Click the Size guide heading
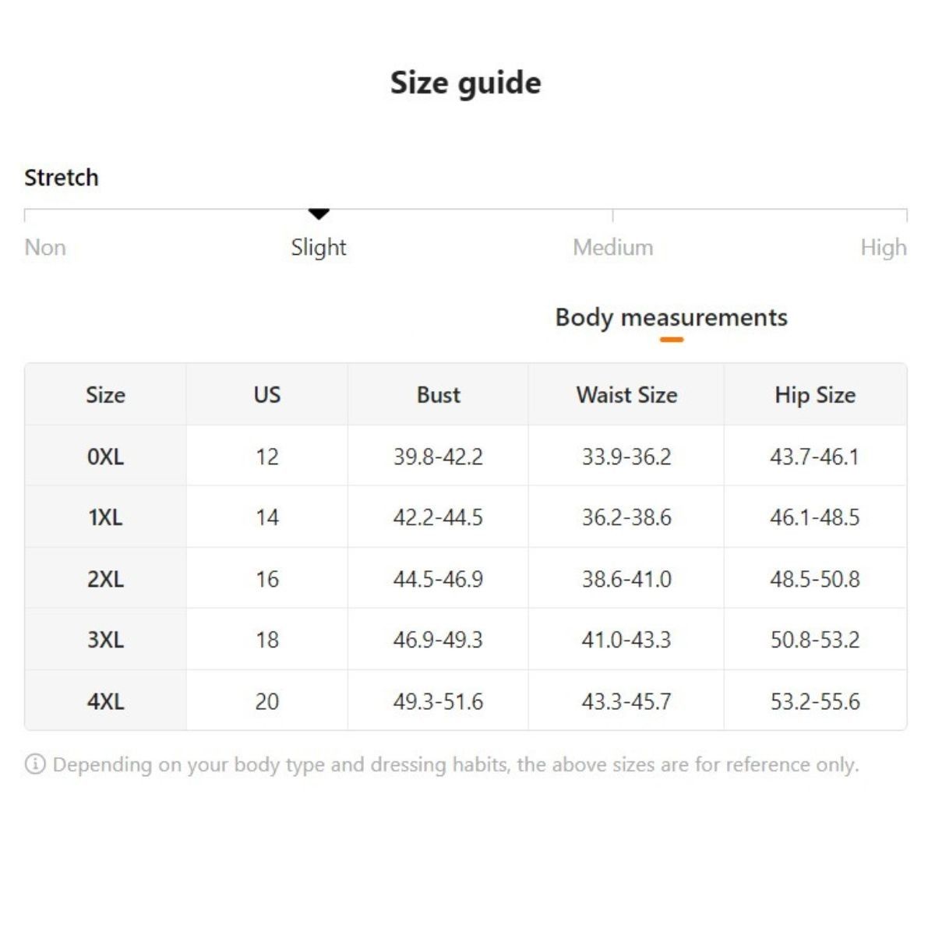 point(466,83)
